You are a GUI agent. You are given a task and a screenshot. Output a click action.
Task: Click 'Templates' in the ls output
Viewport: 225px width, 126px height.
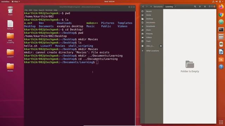tap(125, 23)
